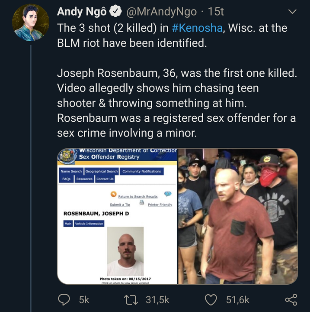The image size is (310, 312).
Task: Open the user's profile avatar
Action: pos(31,23)
